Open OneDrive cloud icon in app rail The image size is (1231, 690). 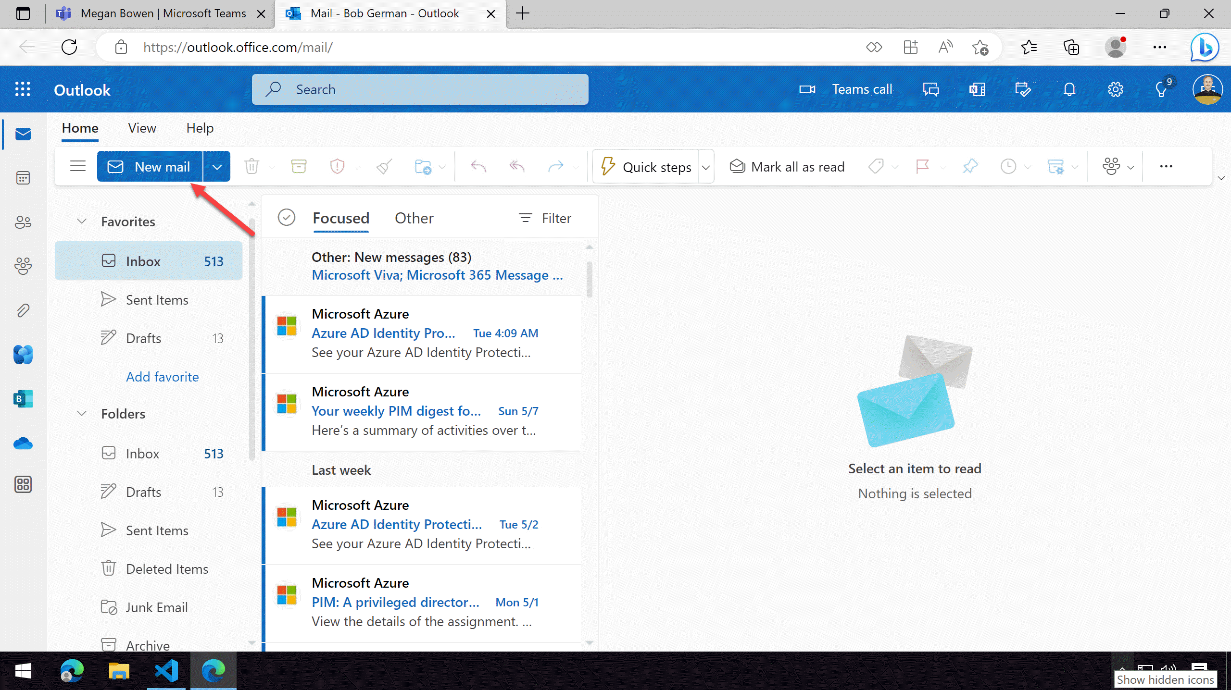[x=23, y=443]
